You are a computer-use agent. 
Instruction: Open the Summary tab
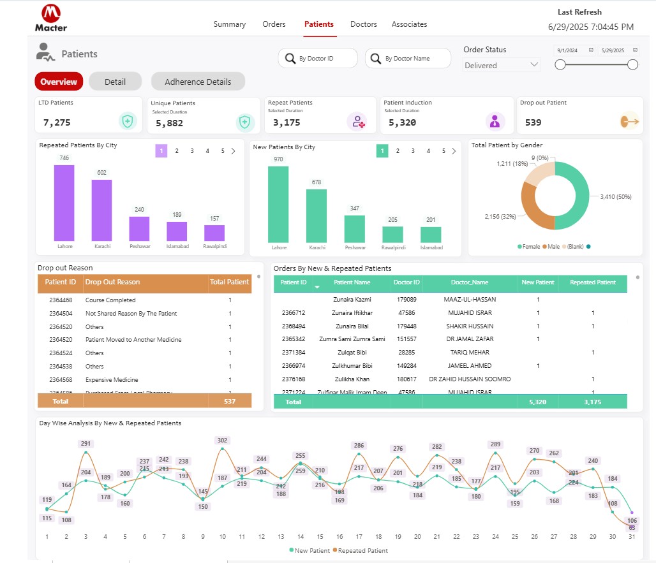tap(230, 24)
